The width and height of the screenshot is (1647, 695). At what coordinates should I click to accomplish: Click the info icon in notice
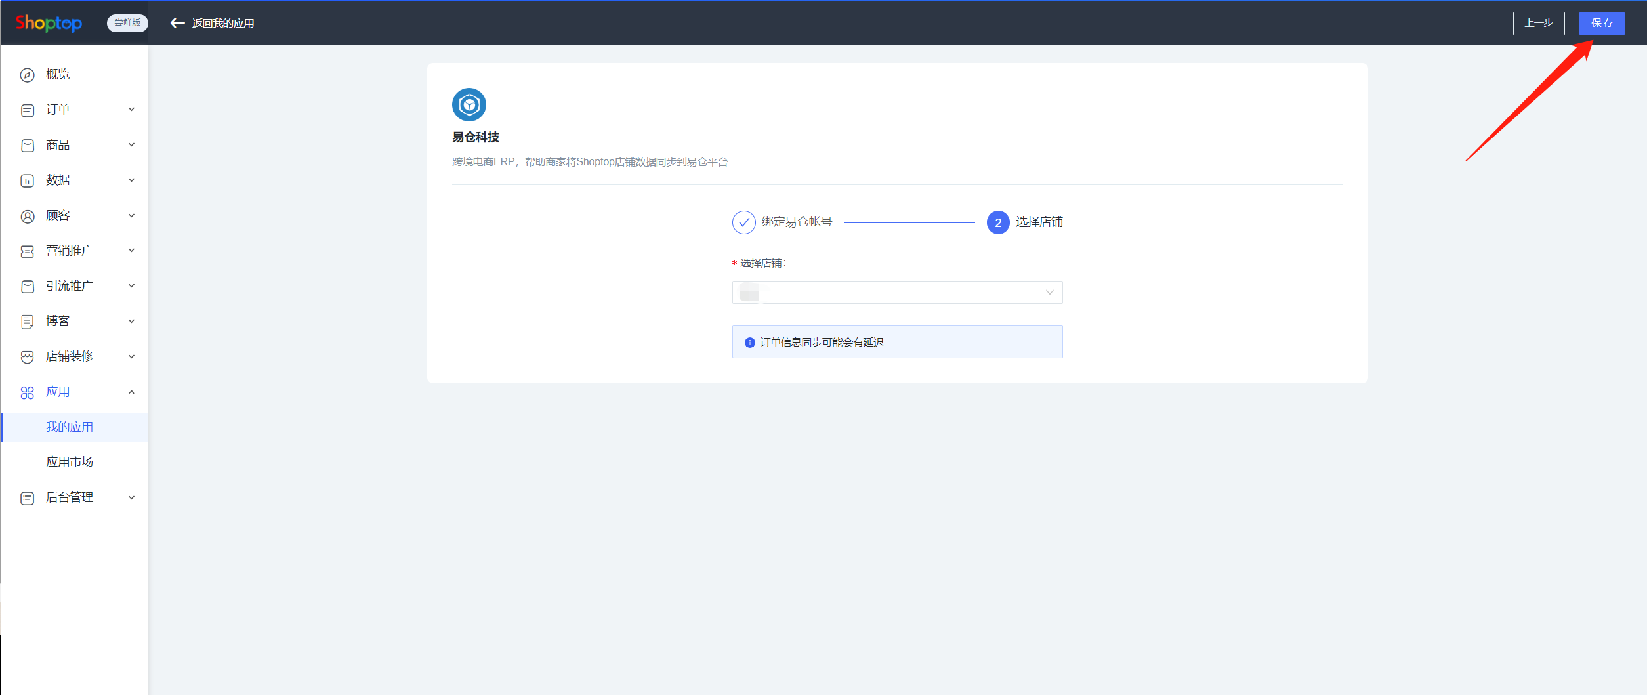tap(749, 343)
